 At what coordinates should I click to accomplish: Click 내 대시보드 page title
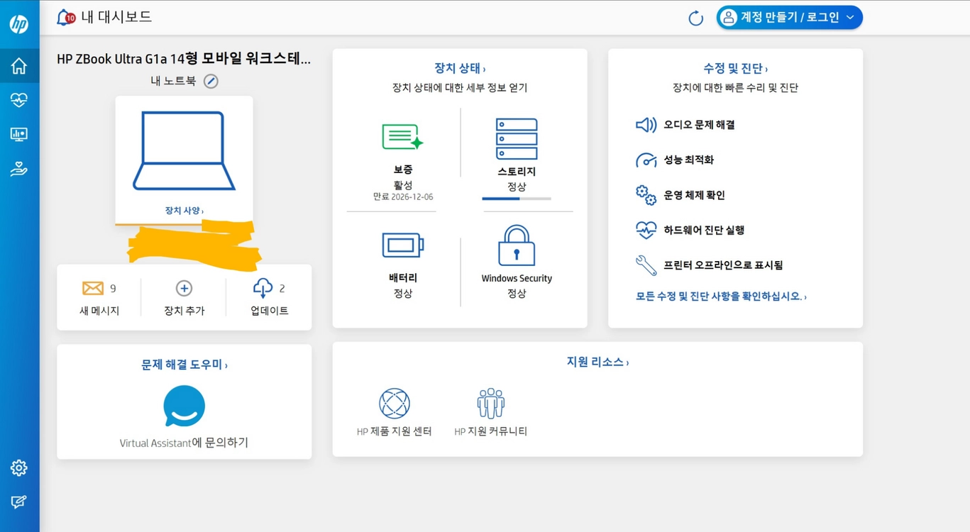(x=116, y=17)
